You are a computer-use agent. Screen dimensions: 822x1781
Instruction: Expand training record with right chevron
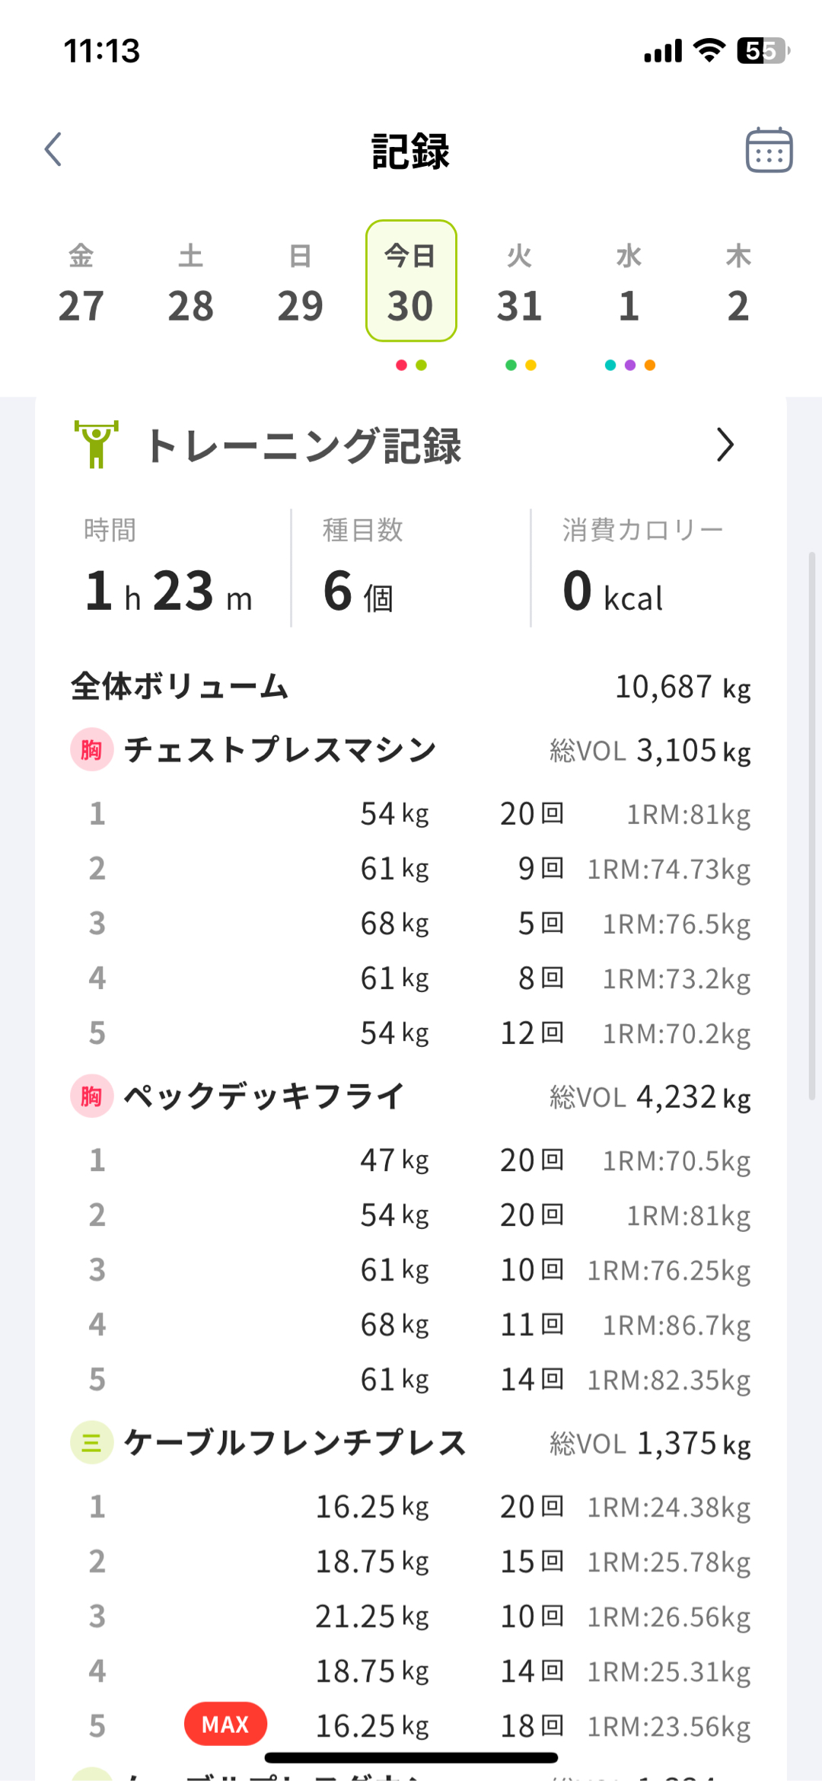(725, 445)
